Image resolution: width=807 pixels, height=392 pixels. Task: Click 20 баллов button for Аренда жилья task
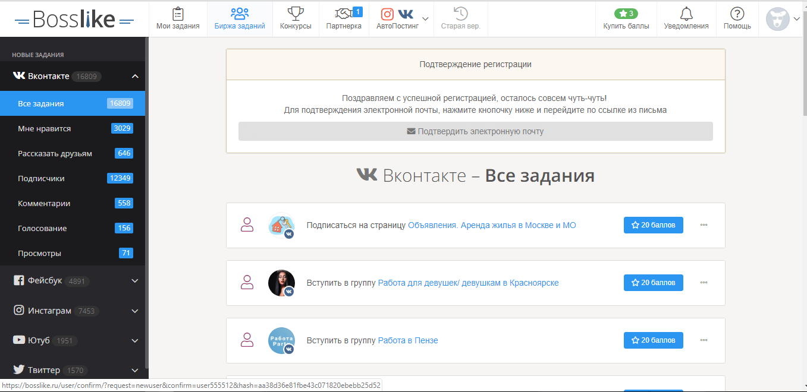tap(653, 225)
